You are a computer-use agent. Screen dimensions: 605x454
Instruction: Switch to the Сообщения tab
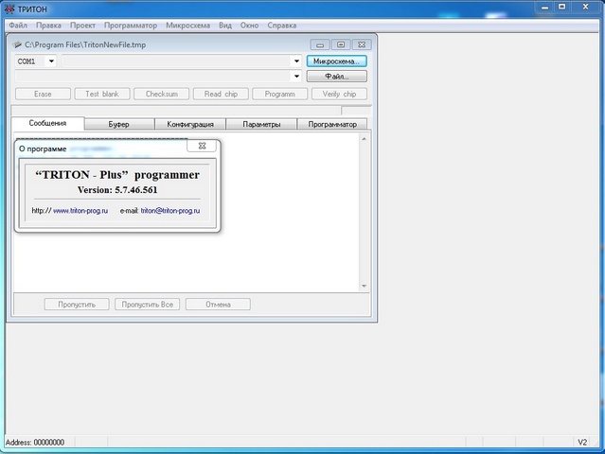tap(48, 123)
